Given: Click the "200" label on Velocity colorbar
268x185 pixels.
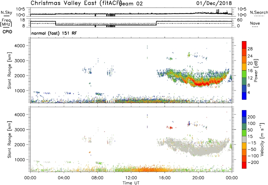Looking at the screenshot, I should coord(252,117).
